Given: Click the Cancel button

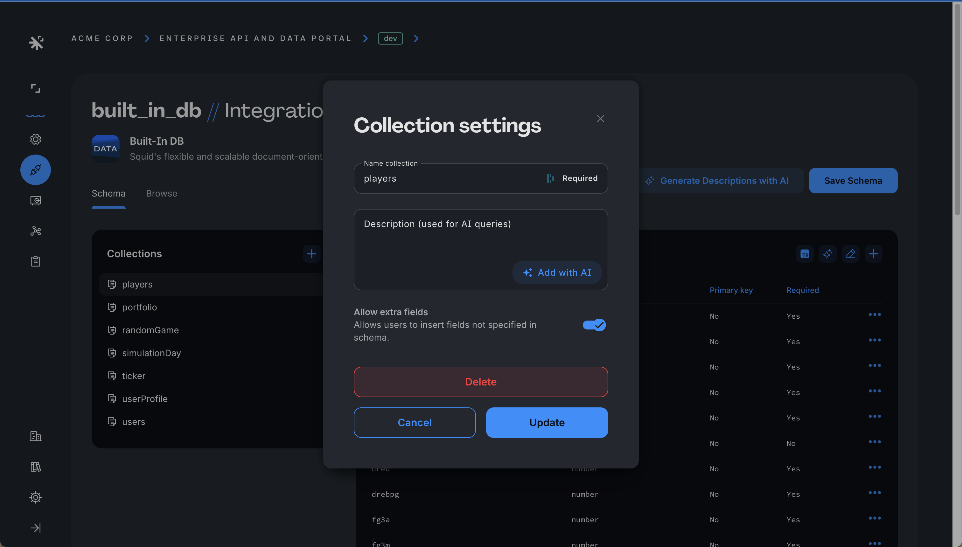Looking at the screenshot, I should tap(415, 422).
